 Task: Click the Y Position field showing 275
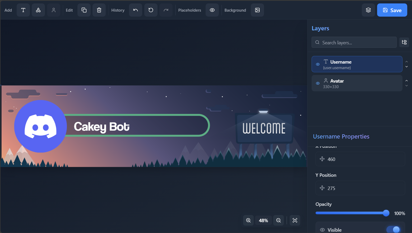[x=360, y=188]
